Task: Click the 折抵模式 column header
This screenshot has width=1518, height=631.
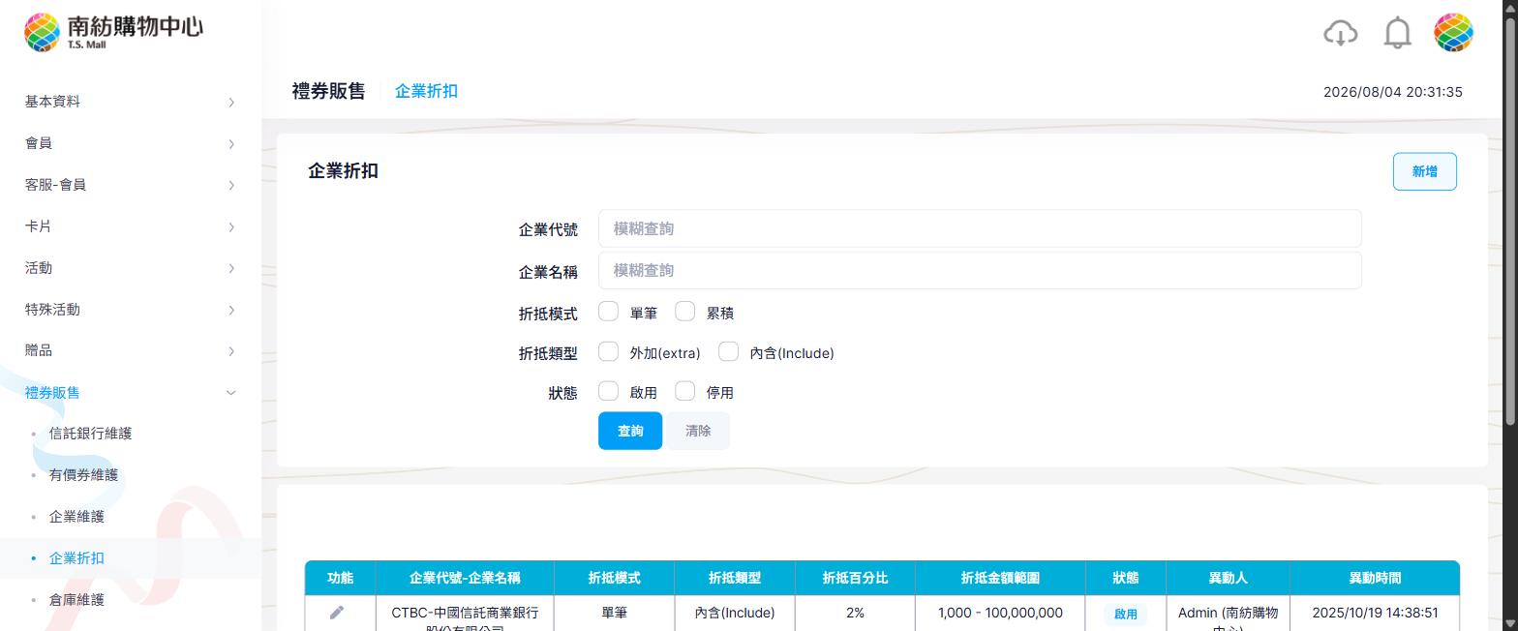Action: 614,578
